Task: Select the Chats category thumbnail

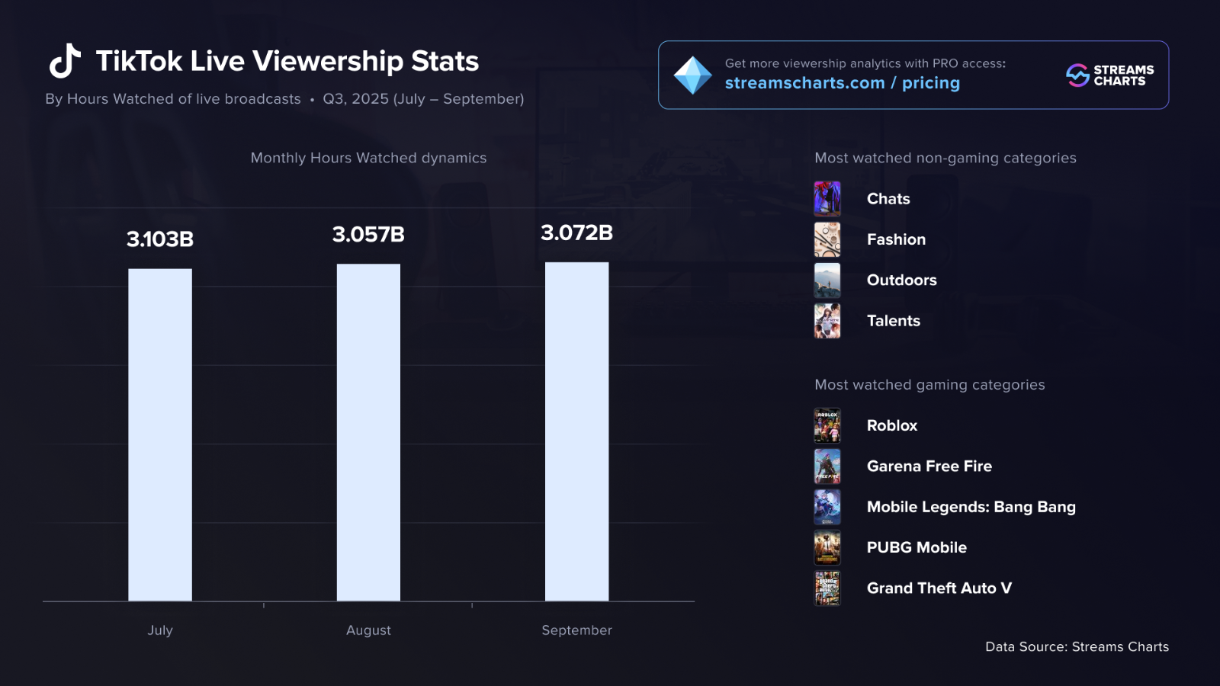Action: coord(827,199)
